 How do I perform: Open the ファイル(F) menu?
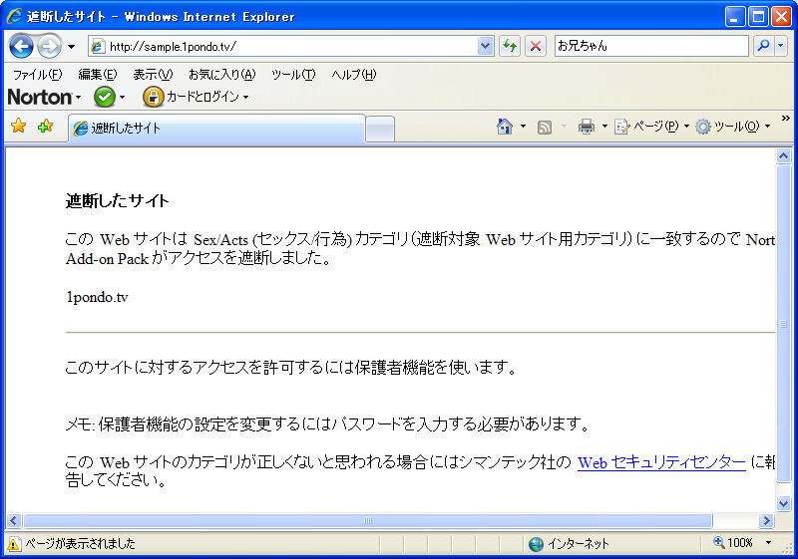point(37,75)
